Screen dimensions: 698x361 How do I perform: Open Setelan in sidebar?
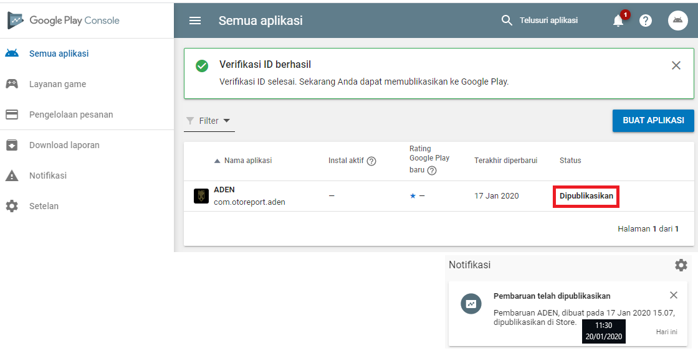(x=44, y=206)
